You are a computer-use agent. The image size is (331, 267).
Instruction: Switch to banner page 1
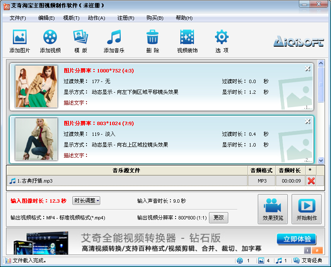[x=307, y=250]
